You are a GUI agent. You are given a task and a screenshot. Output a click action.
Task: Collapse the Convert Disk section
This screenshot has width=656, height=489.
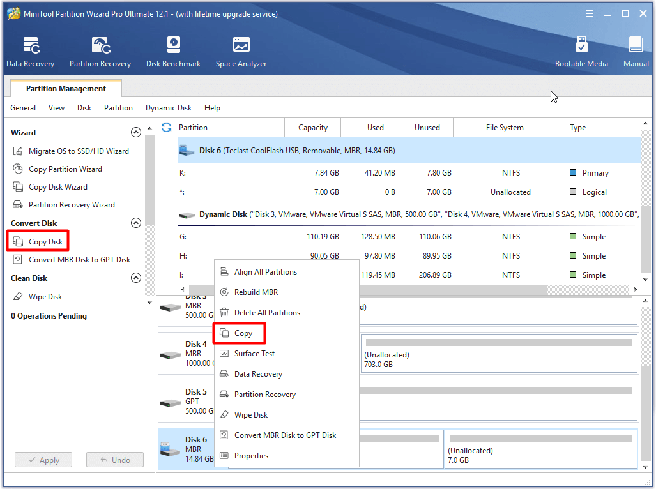[136, 223]
